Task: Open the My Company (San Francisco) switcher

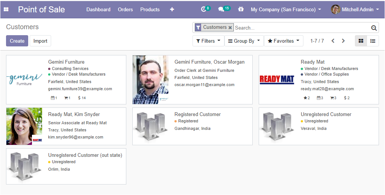Action: coord(286,9)
